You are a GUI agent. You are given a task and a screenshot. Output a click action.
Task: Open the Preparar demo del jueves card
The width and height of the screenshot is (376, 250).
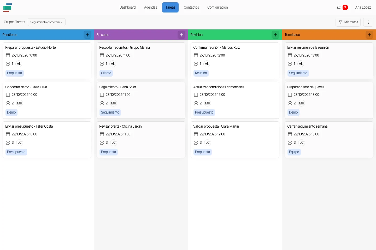pos(329,100)
